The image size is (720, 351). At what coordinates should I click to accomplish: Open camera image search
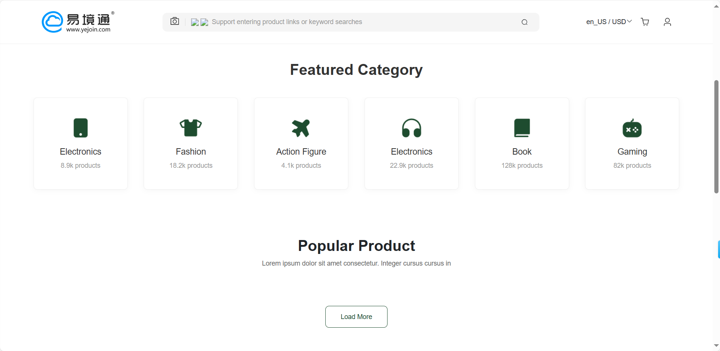point(175,21)
